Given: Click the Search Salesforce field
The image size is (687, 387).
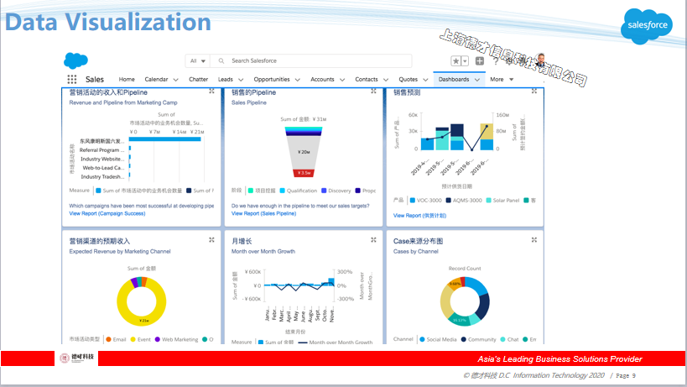Looking at the screenshot, I should (x=311, y=61).
